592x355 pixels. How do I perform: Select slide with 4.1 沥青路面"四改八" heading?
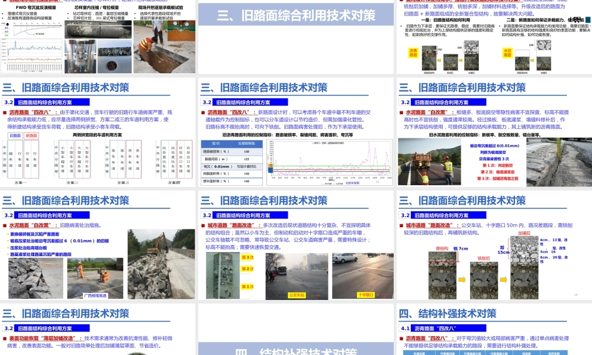coord(494,330)
